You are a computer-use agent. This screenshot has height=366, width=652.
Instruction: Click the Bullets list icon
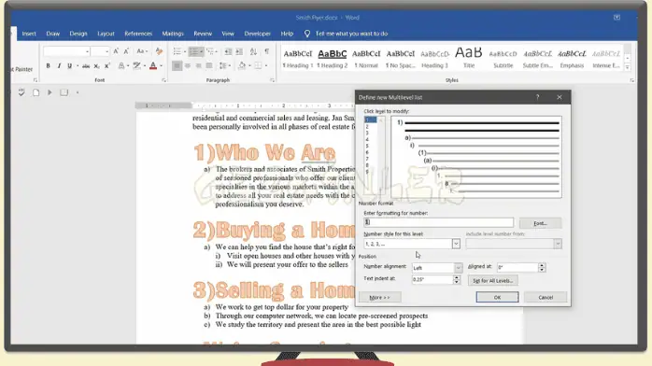(x=177, y=51)
